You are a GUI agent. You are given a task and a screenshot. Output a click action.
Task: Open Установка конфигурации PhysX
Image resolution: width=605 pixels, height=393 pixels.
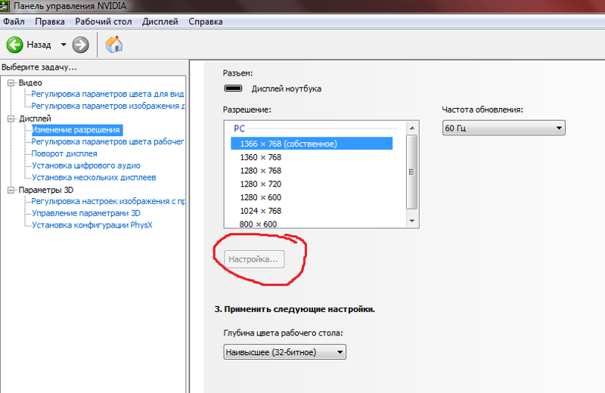tap(92, 225)
